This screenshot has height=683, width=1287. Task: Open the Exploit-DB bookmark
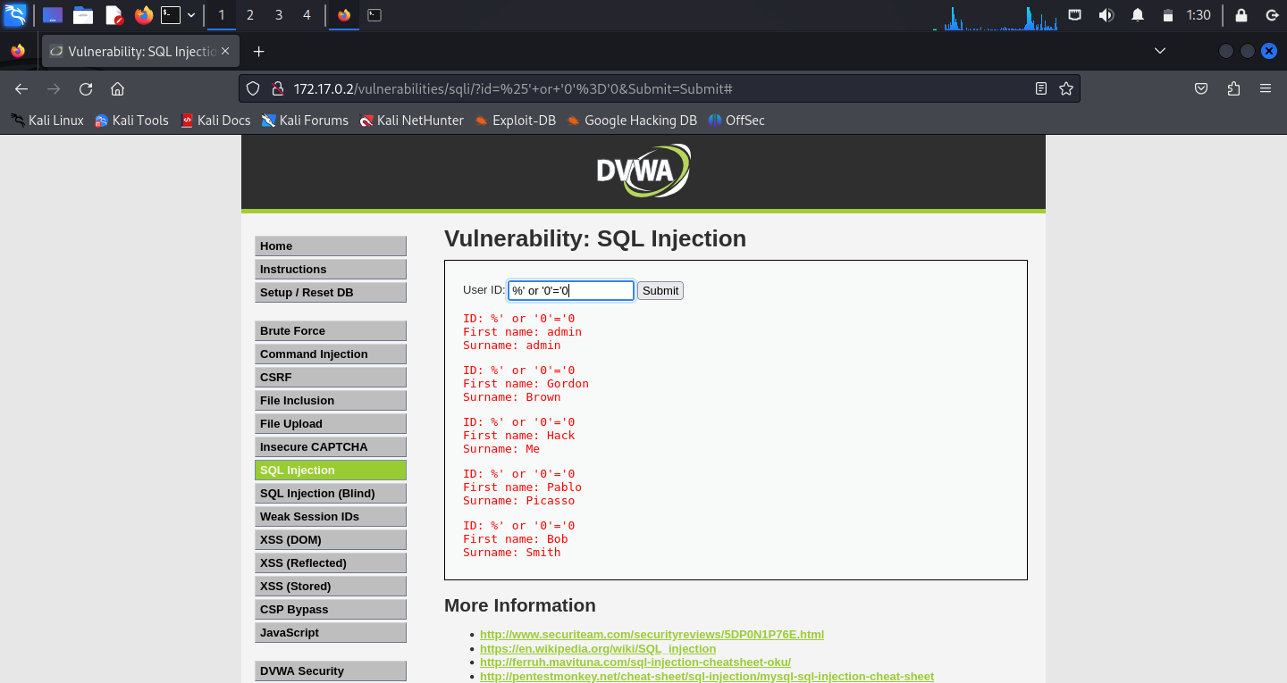pyautogui.click(x=515, y=121)
